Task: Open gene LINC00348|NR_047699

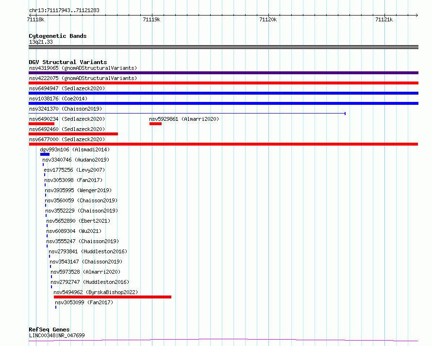Action: coord(57,335)
